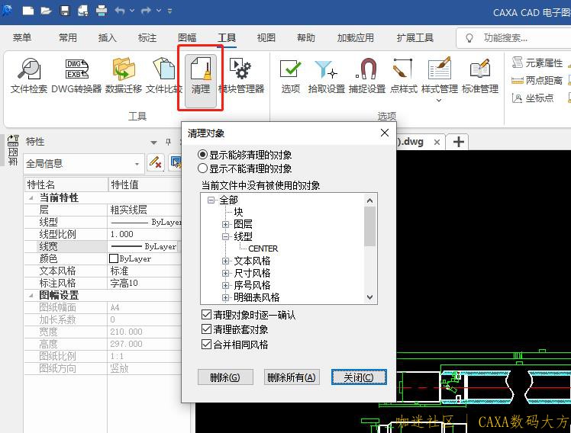Switch to the 扩展工具 ribbon tab
Image resolution: width=571 pixels, height=433 pixels.
[x=415, y=38]
